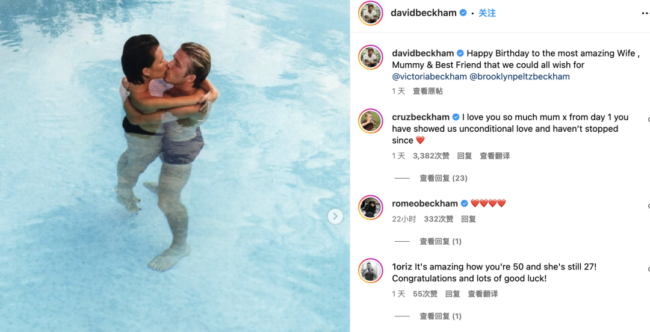
Task: Open the @brooklynpeltzbeckham mention
Action: click(x=519, y=76)
